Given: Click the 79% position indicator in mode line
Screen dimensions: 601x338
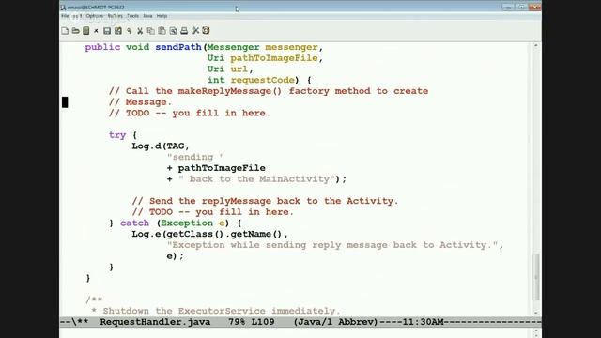Looking at the screenshot, I should pyautogui.click(x=237, y=322).
